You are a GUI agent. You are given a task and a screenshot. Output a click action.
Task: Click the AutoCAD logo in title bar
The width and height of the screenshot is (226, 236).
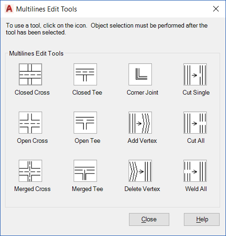click(9, 9)
